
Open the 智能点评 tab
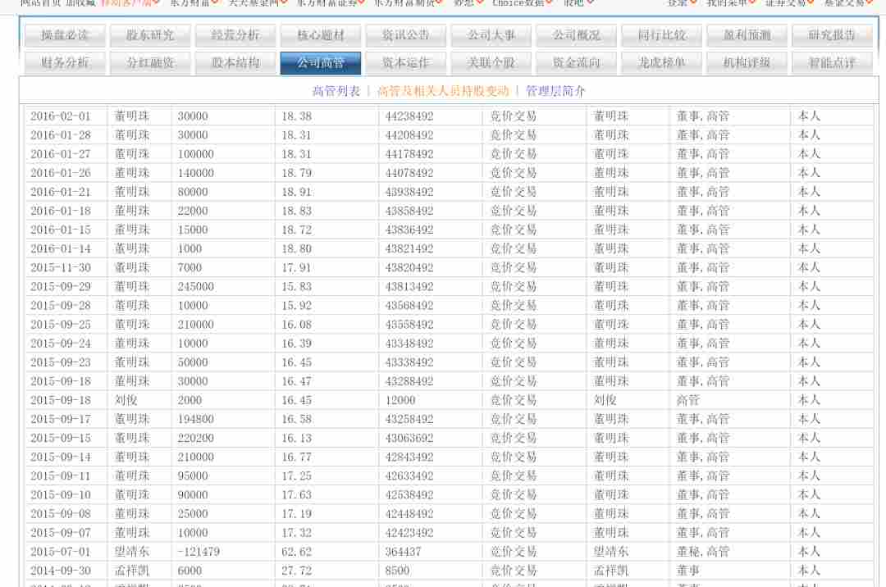click(x=832, y=63)
